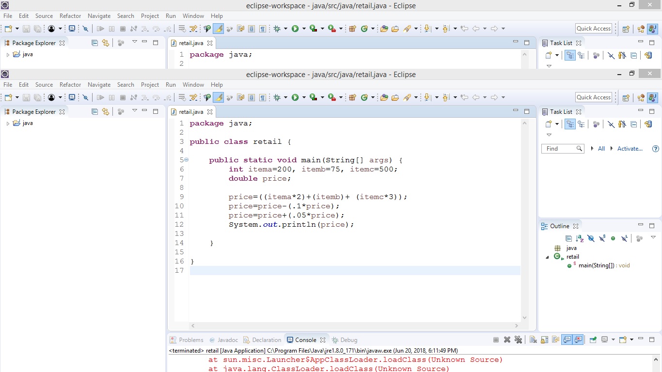Click the Find field in Task List
662x372 pixels.
pyautogui.click(x=558, y=149)
